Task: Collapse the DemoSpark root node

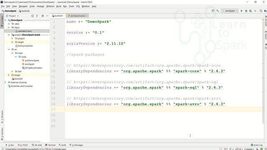Action: pyautogui.click(x=5, y=20)
